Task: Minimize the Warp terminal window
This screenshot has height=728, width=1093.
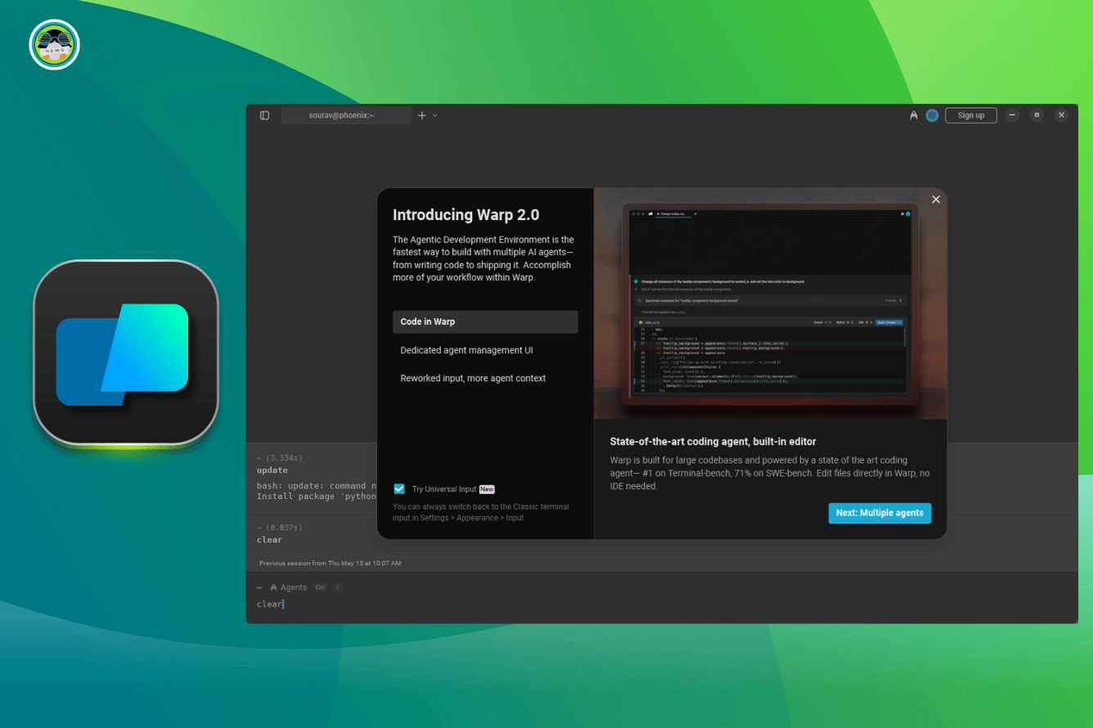Action: tap(1012, 115)
